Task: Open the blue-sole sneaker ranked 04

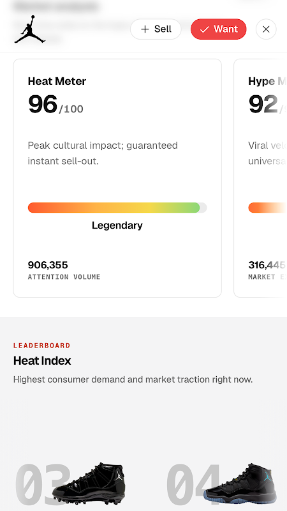Action: coord(240,484)
